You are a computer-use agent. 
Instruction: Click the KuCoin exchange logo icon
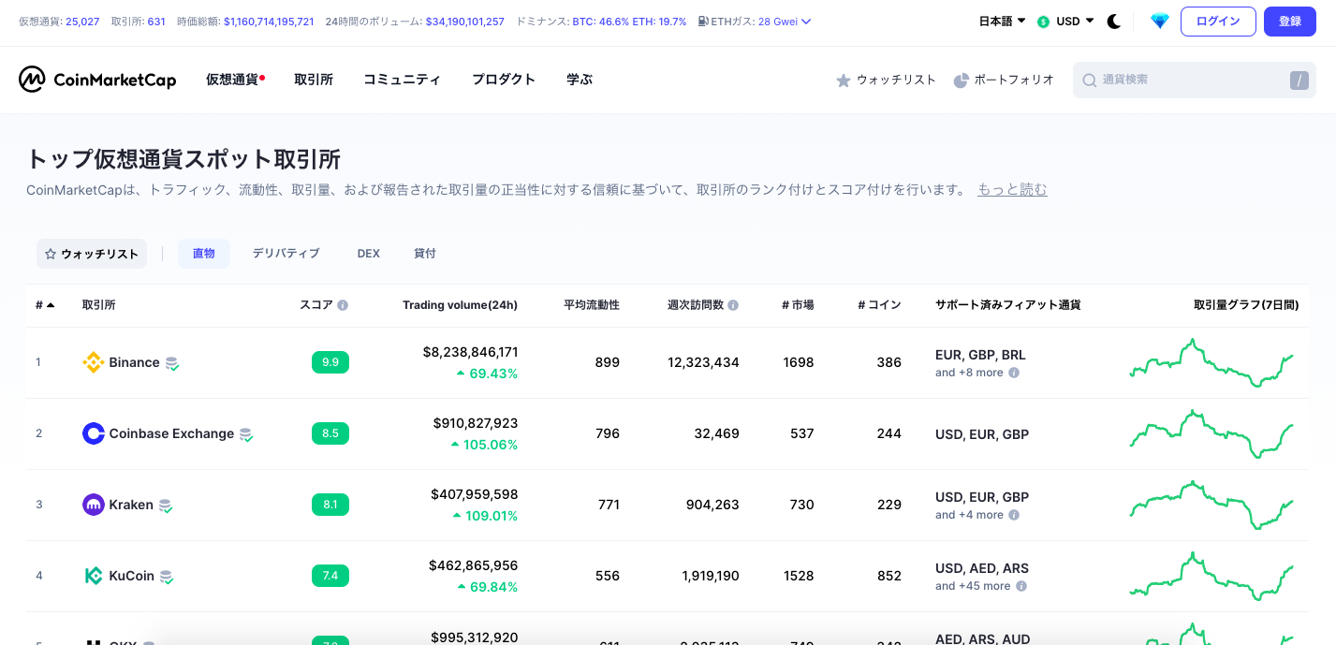[x=94, y=576]
